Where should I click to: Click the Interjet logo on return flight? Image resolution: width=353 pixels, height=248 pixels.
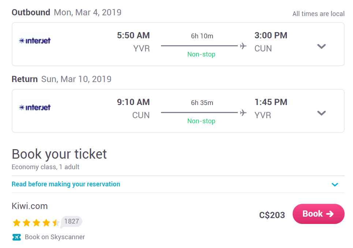(x=35, y=107)
